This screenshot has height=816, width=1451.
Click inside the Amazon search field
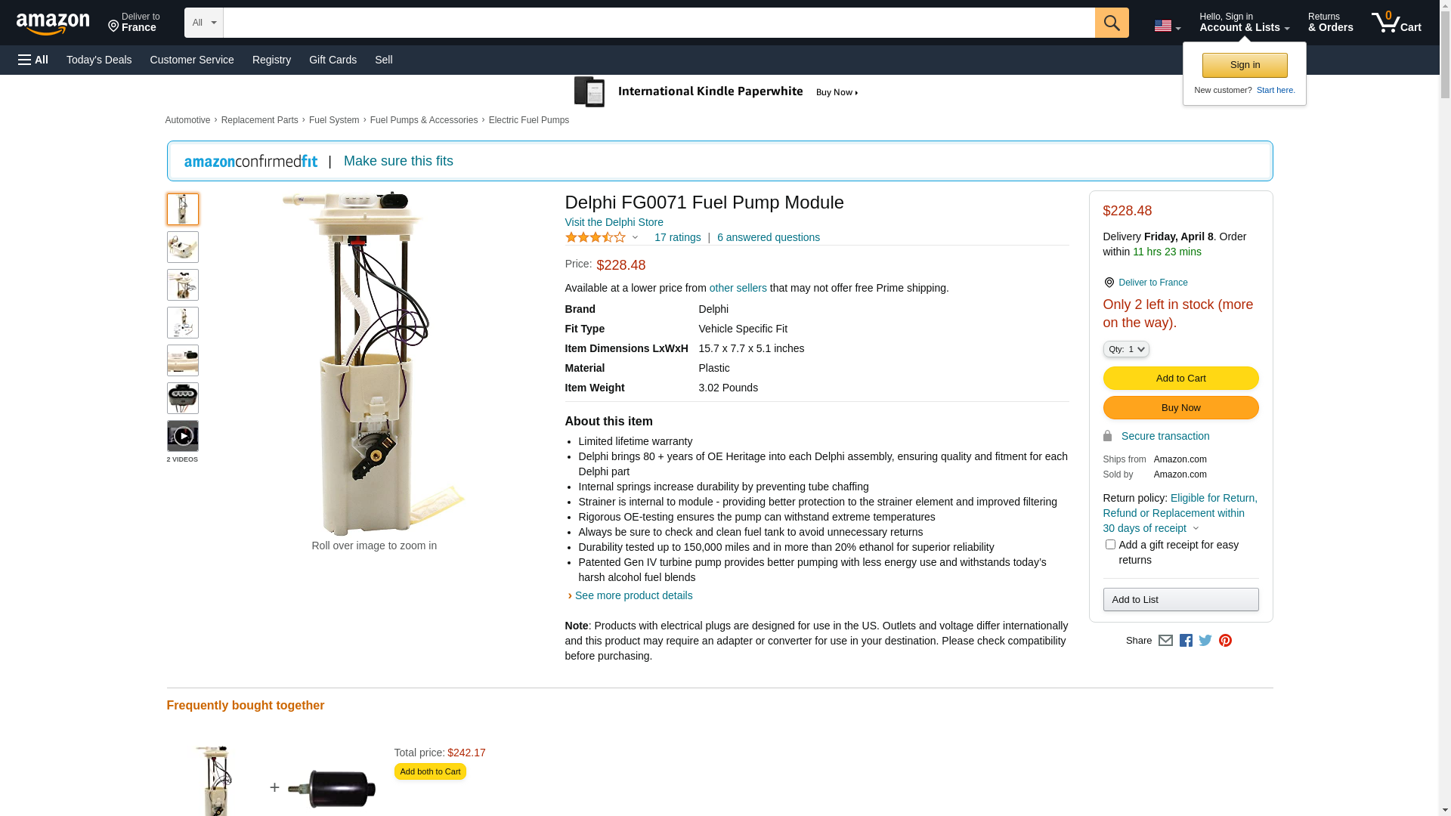pyautogui.click(x=659, y=23)
